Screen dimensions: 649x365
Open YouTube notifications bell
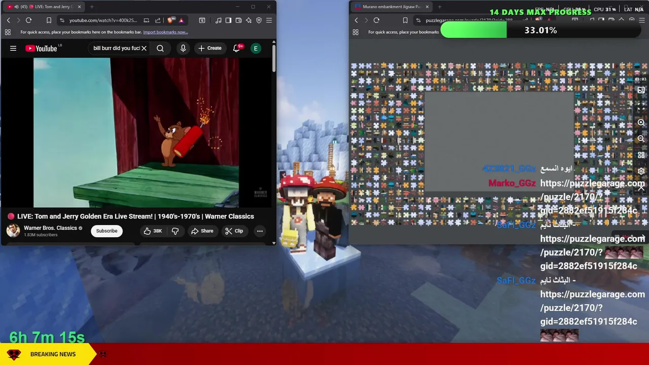tap(236, 48)
